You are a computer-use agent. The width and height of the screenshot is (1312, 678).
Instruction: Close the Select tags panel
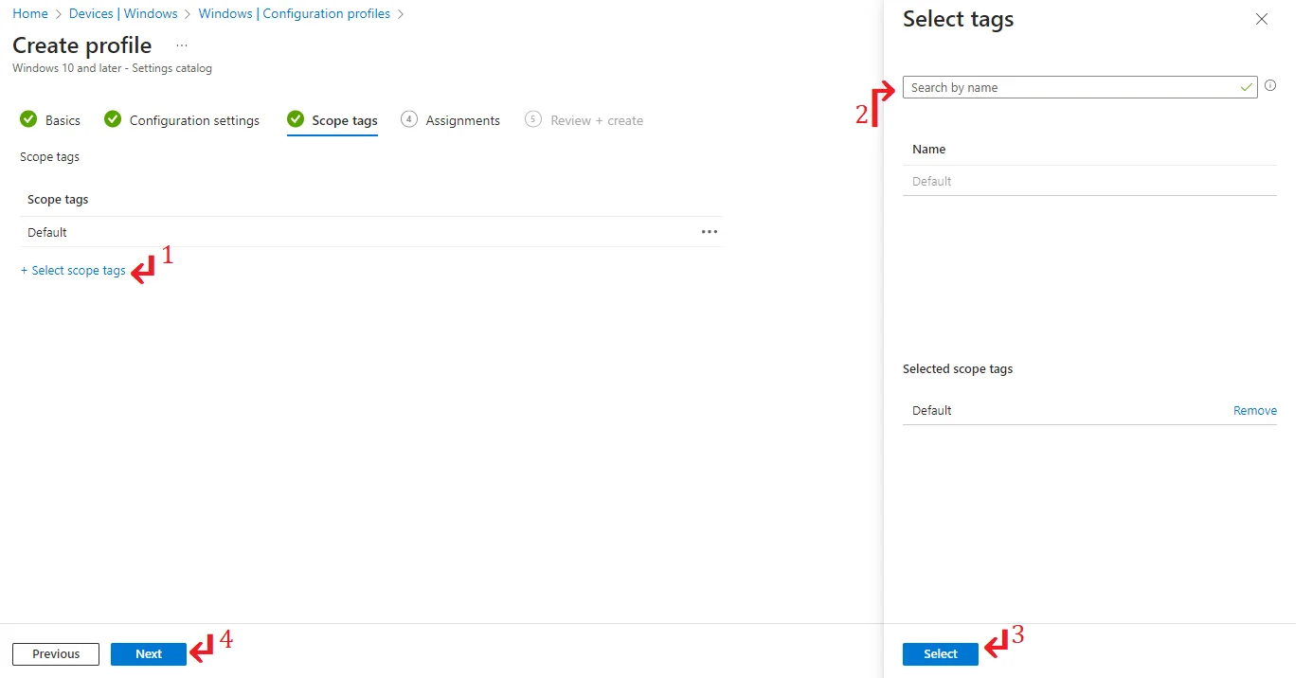(x=1261, y=19)
